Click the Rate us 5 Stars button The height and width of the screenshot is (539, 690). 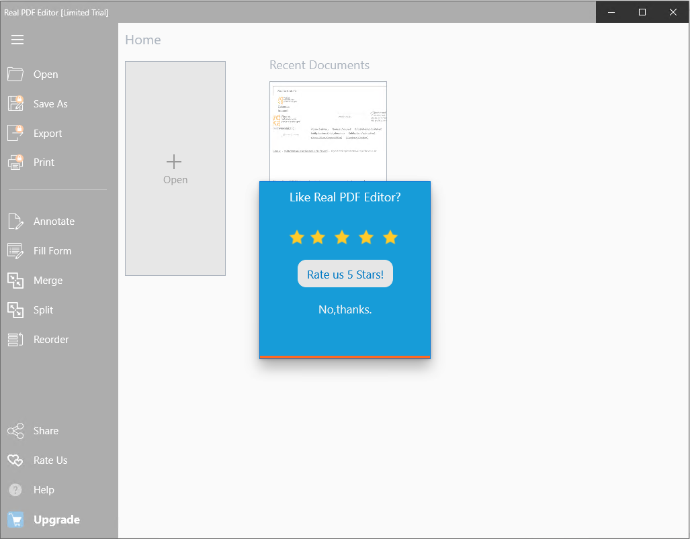click(345, 273)
